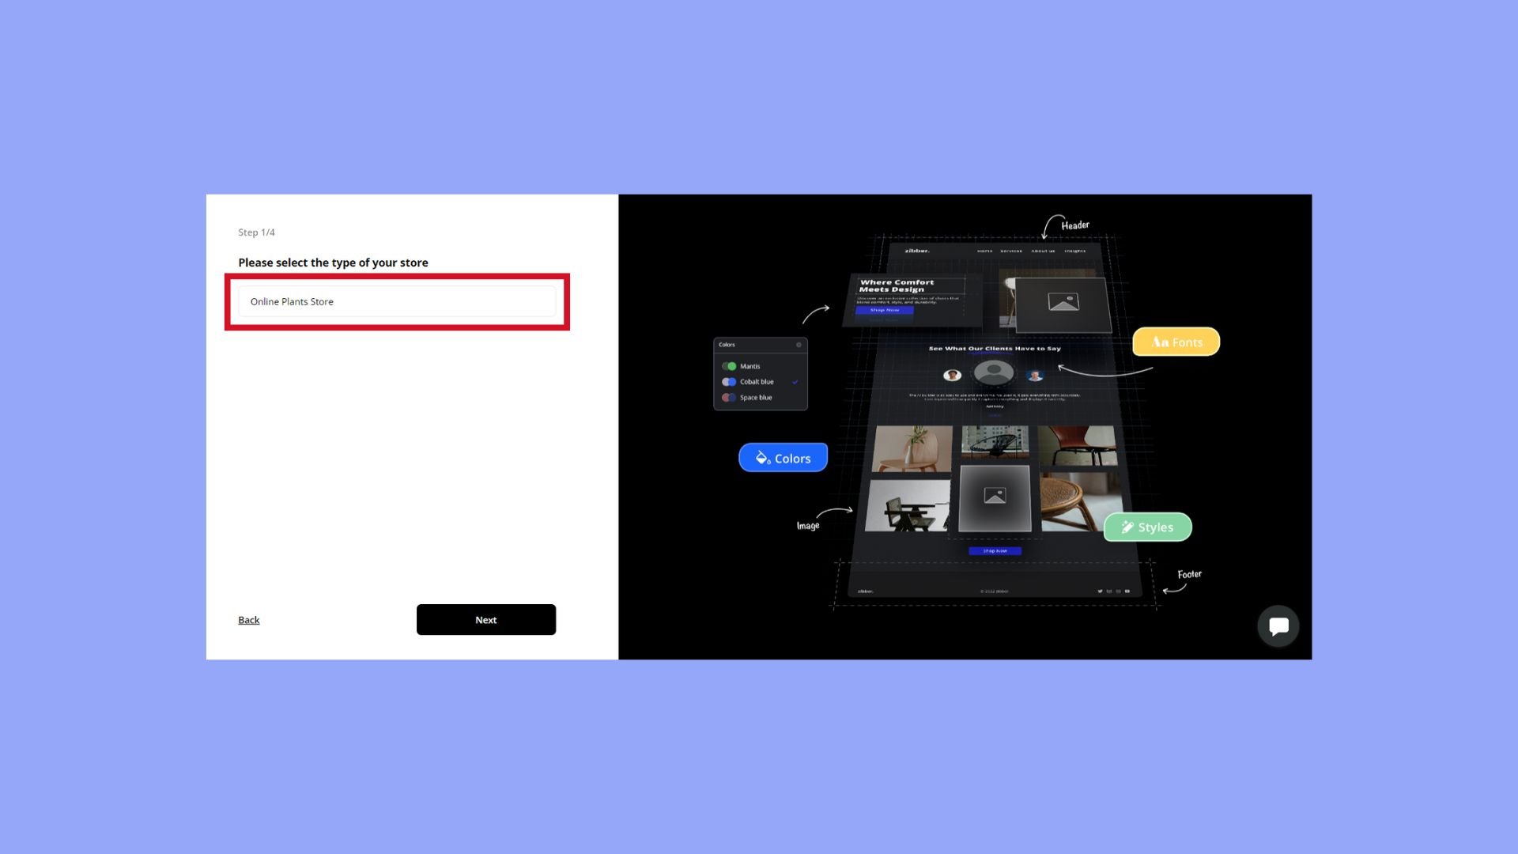
Task: Go back using the Back link
Action: [248, 620]
